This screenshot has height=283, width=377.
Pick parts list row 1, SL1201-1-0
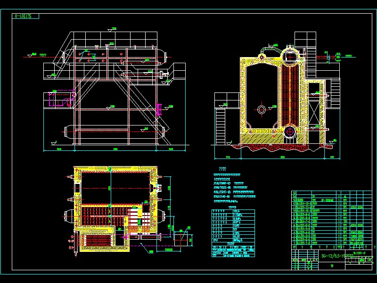(332, 243)
